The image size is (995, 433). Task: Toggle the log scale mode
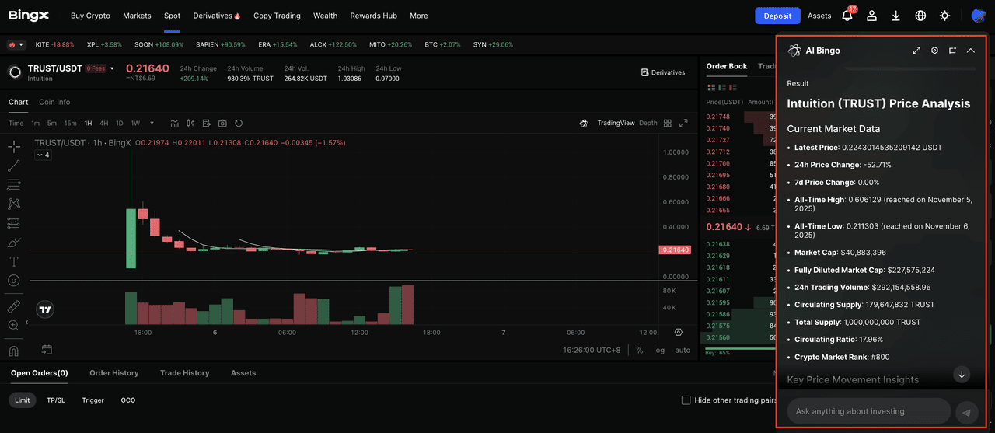pos(659,350)
